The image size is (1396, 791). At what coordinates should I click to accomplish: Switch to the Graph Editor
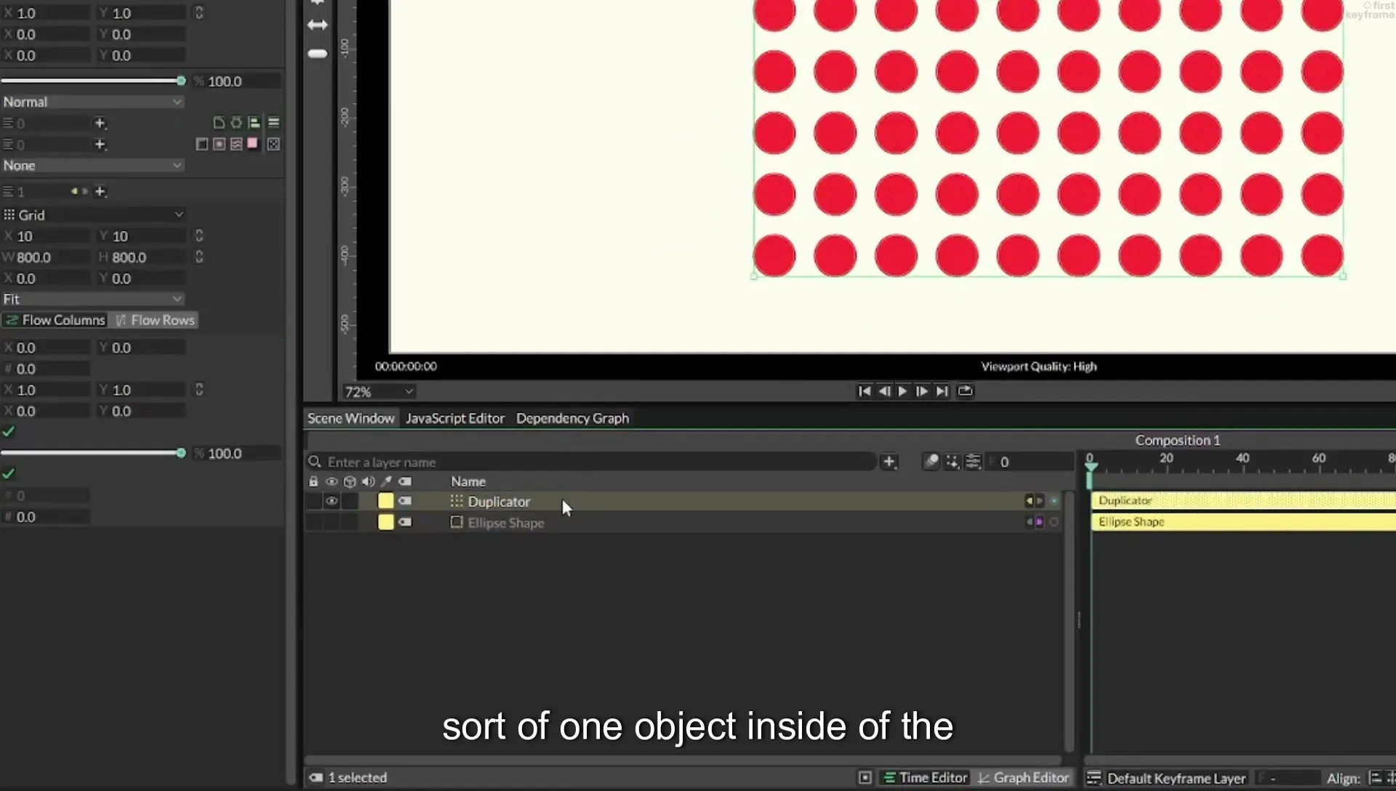coord(1023,777)
